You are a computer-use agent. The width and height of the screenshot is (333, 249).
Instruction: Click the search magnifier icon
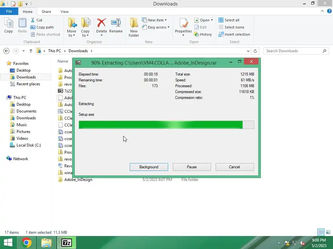[324, 51]
